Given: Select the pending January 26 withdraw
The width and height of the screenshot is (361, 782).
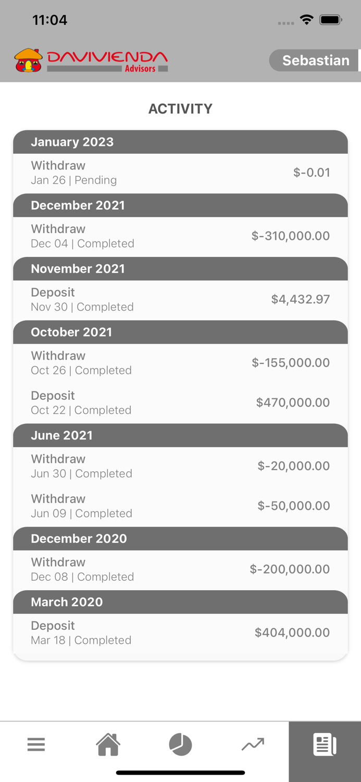Looking at the screenshot, I should (180, 172).
